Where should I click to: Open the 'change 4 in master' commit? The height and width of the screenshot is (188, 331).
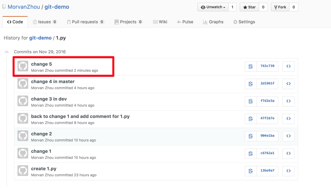click(53, 81)
